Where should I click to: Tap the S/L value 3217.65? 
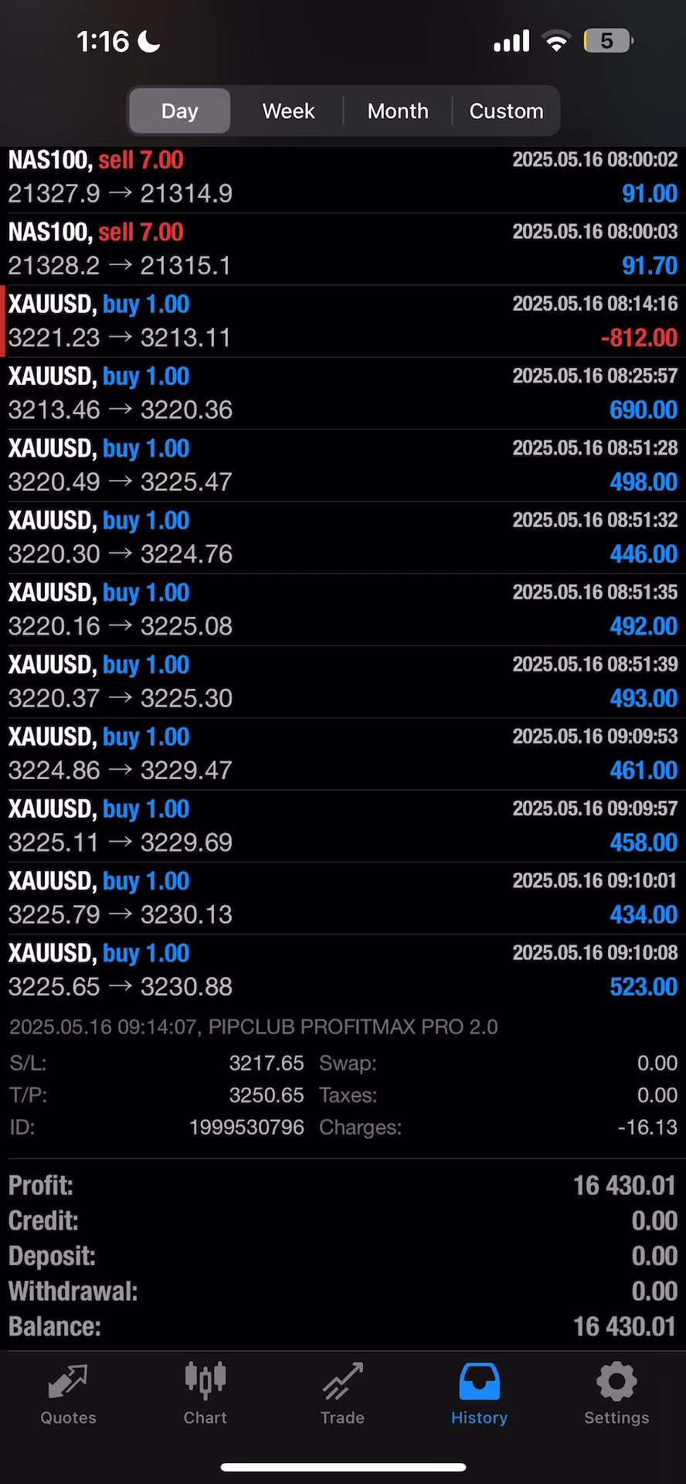pyautogui.click(x=267, y=1063)
